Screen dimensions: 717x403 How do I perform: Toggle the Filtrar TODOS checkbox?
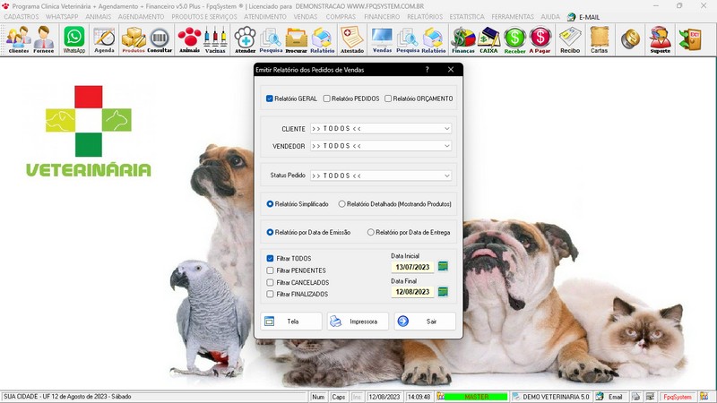pyautogui.click(x=271, y=259)
